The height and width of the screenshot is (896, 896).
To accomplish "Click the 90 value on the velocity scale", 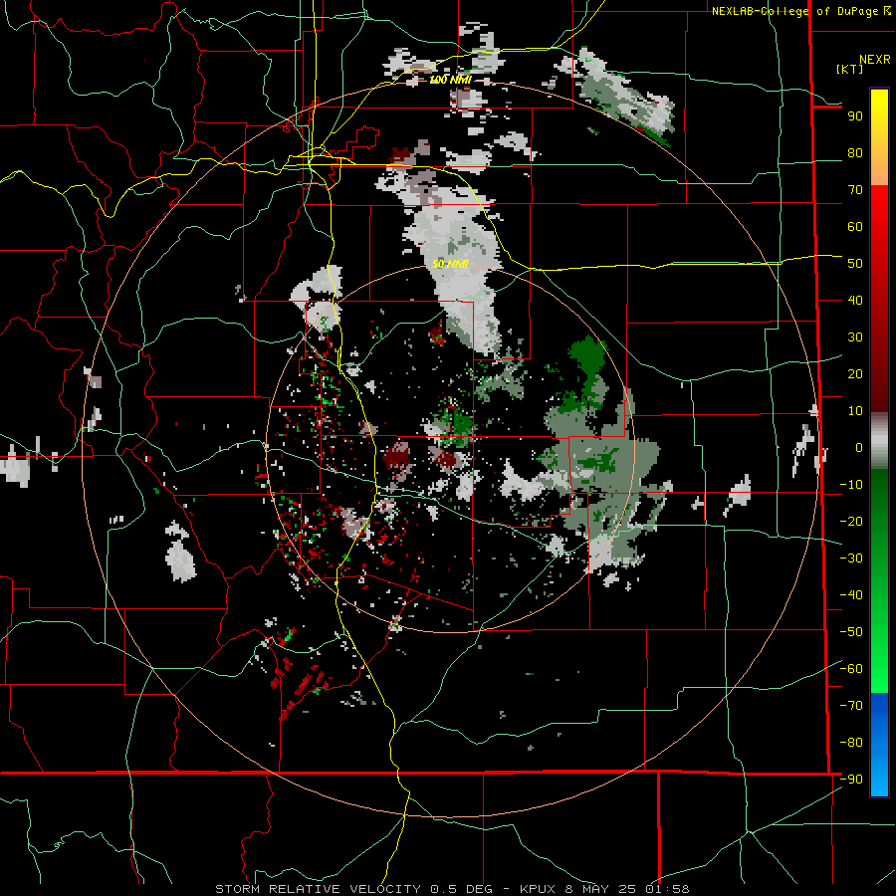I will pyautogui.click(x=855, y=116).
